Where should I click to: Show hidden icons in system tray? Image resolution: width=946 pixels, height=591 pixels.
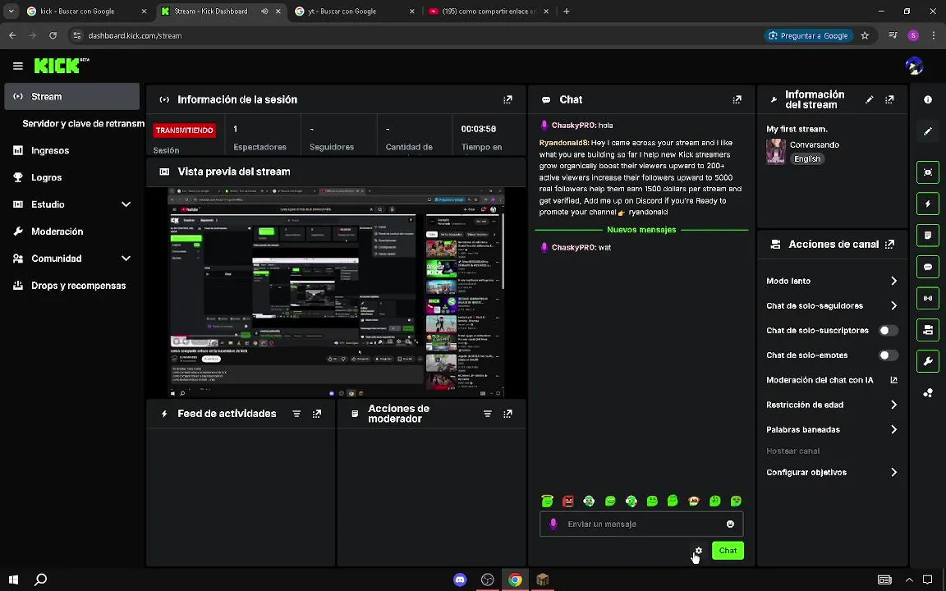(x=908, y=580)
